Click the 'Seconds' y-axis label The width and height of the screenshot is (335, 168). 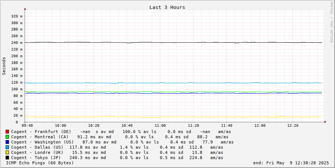click(x=4, y=66)
